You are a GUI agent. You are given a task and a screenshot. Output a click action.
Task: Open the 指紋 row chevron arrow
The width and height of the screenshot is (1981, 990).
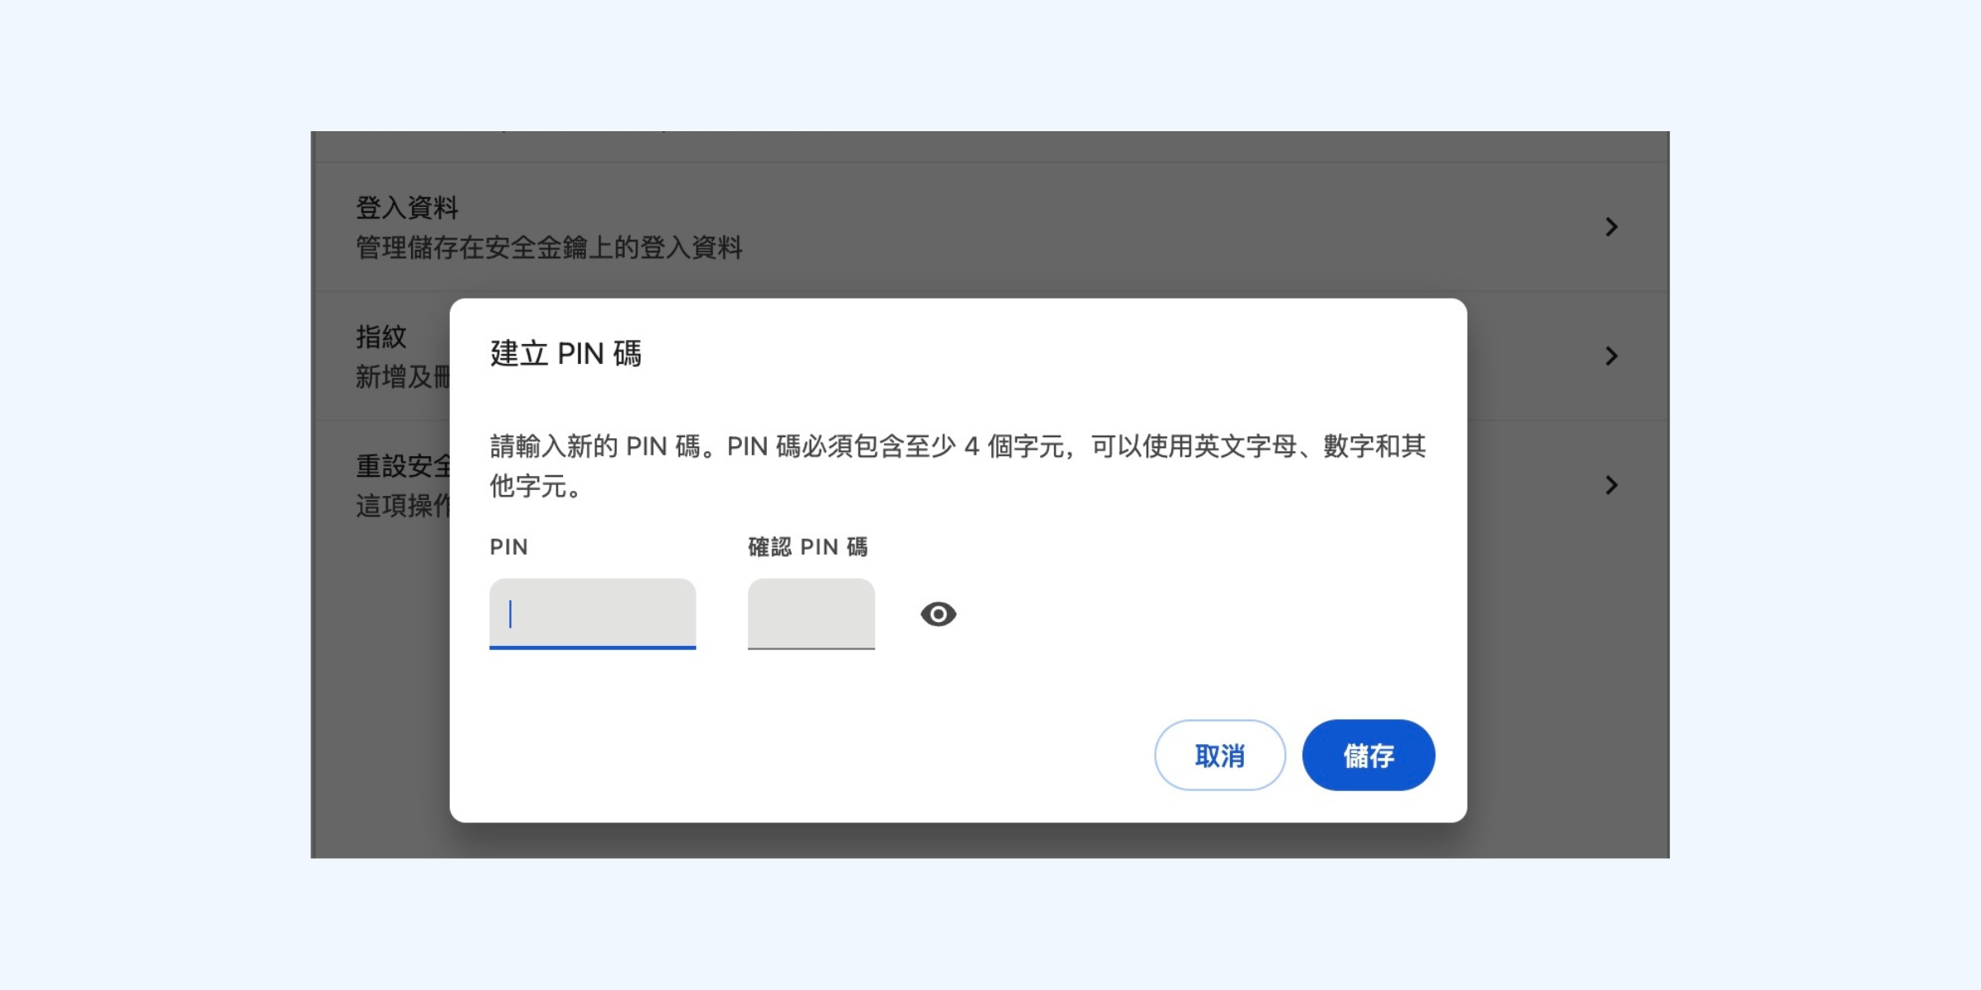(x=1611, y=356)
